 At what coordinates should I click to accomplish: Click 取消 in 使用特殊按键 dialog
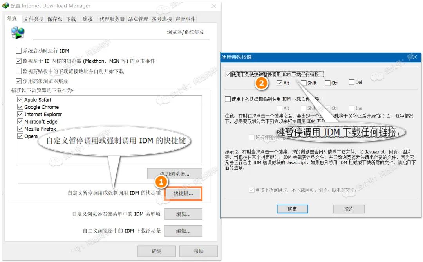click(349, 209)
